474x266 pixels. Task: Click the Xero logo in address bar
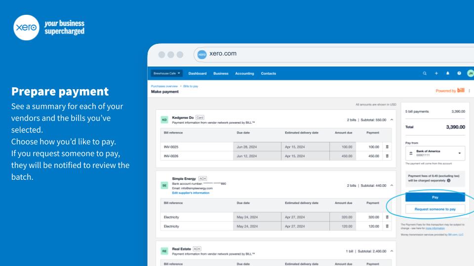tap(202, 54)
